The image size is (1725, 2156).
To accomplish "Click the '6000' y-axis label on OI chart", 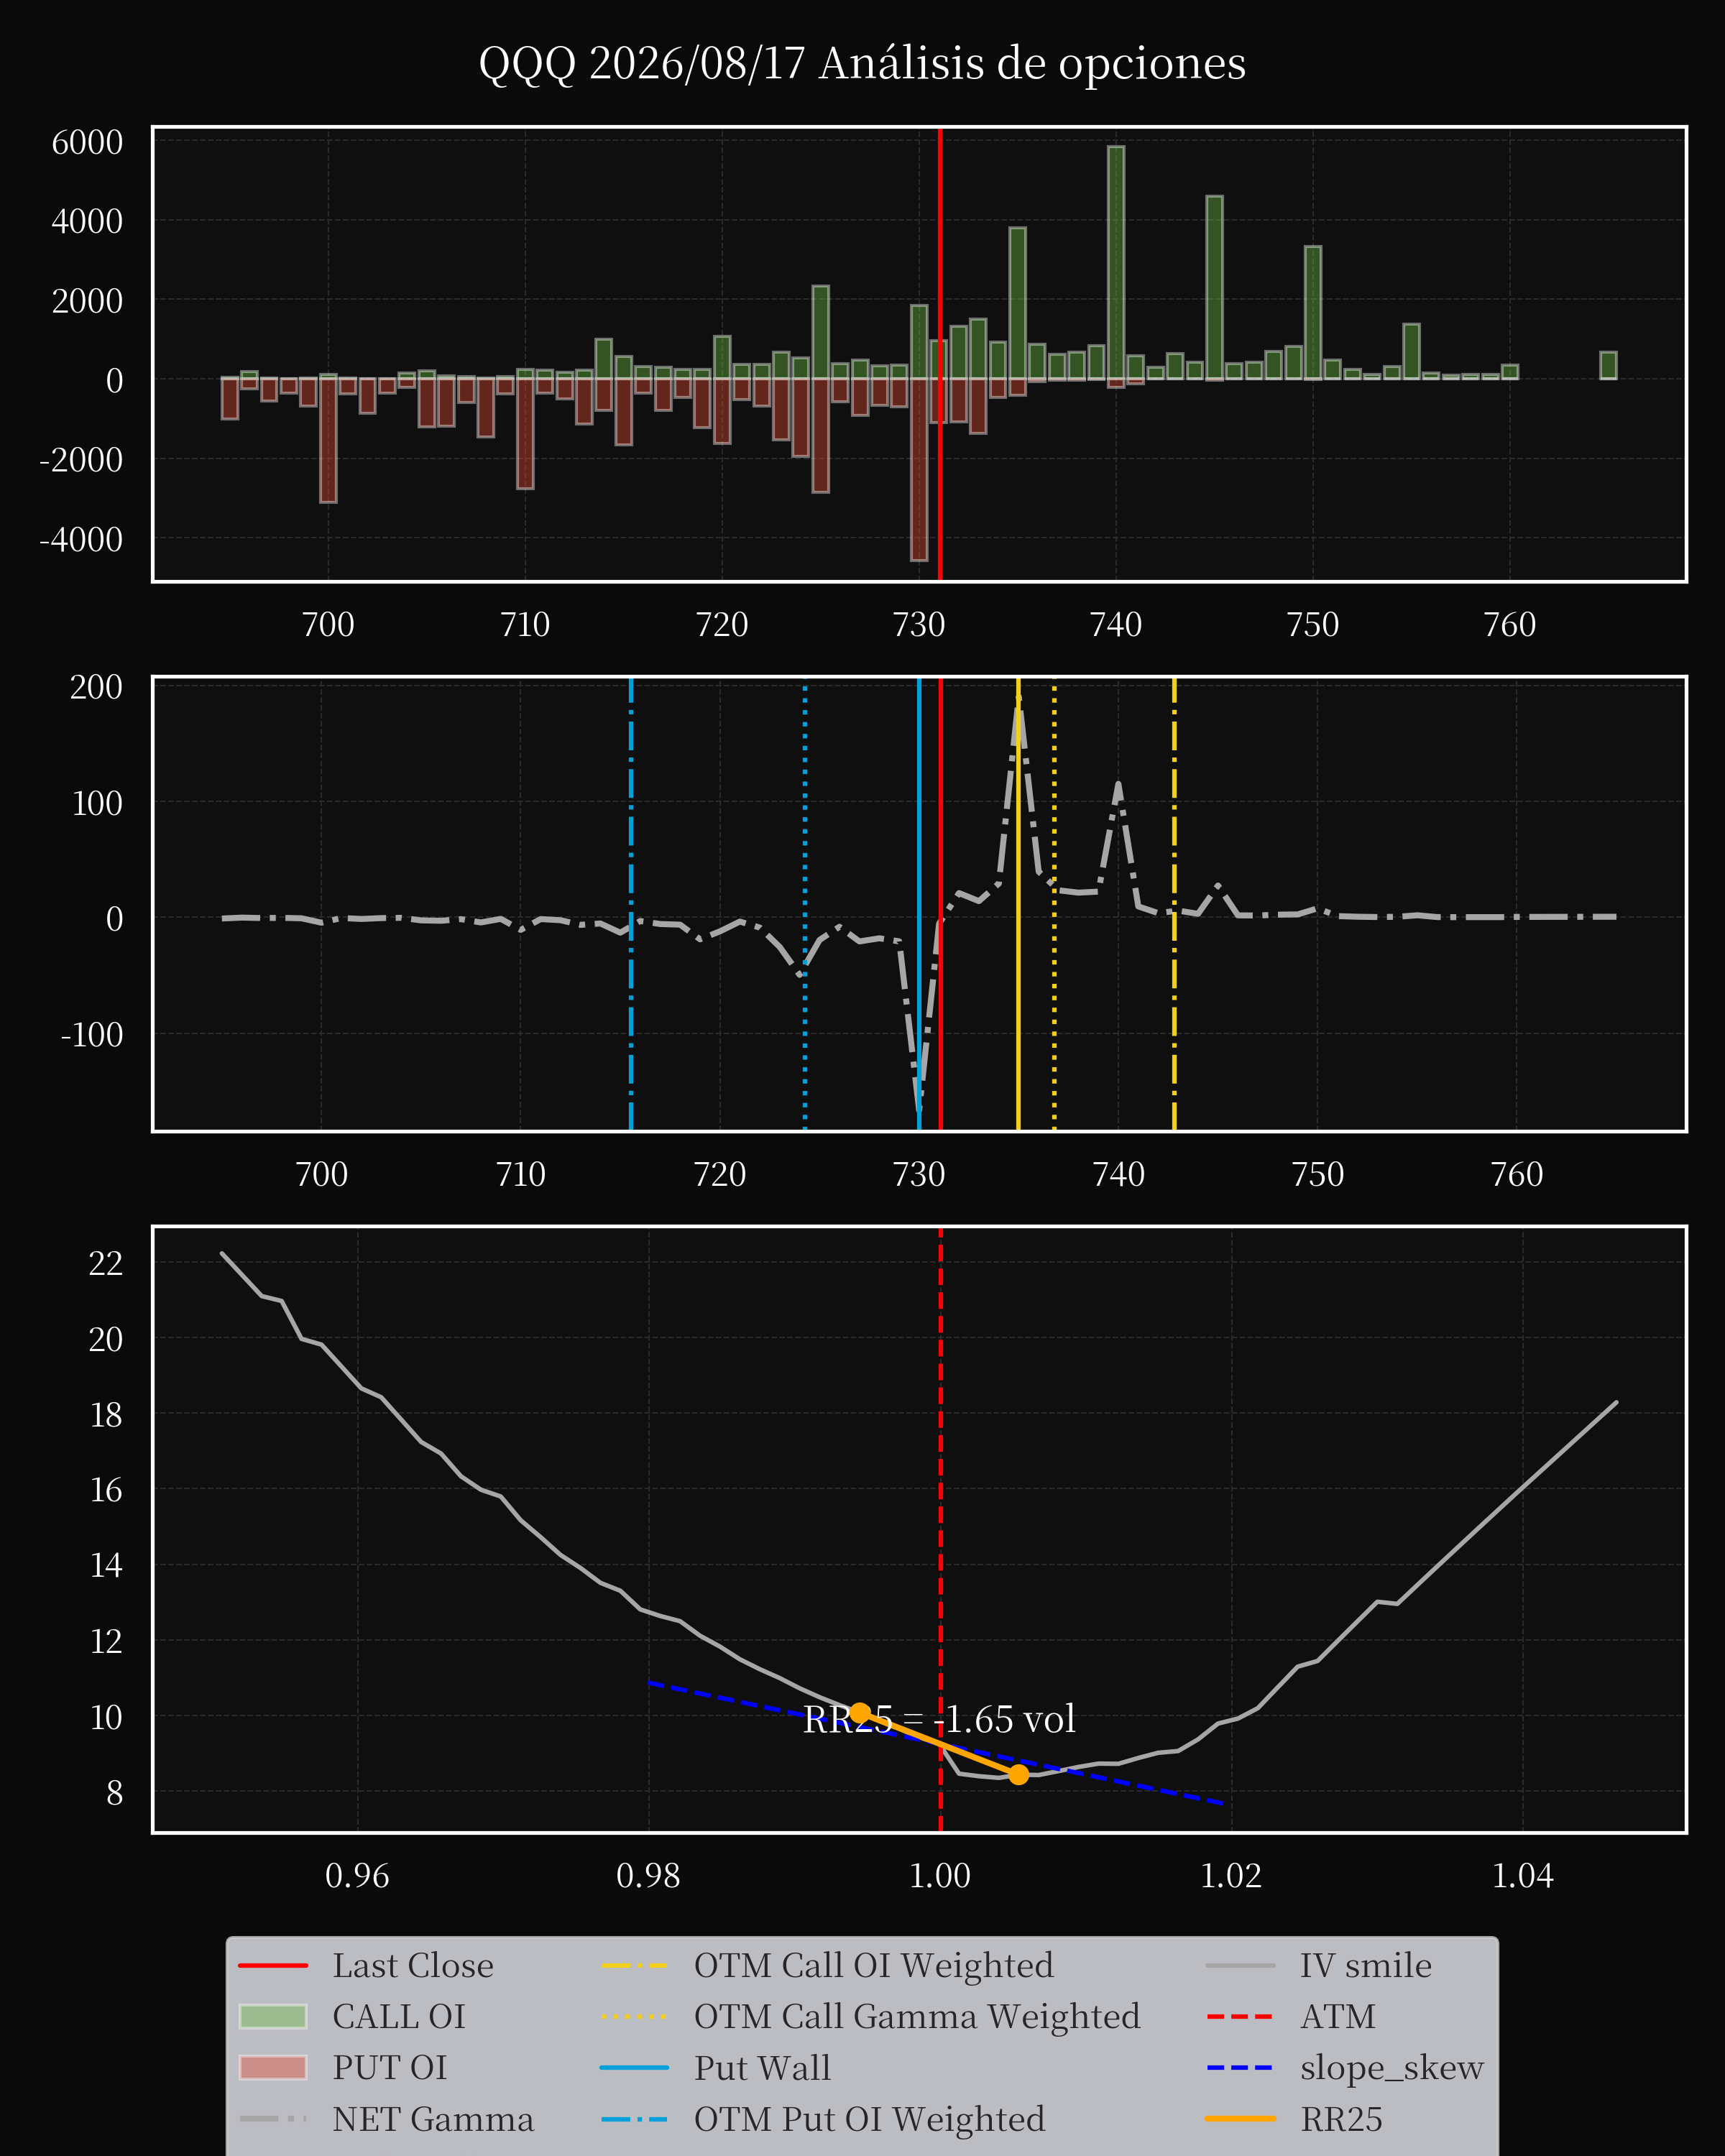I will [x=87, y=142].
